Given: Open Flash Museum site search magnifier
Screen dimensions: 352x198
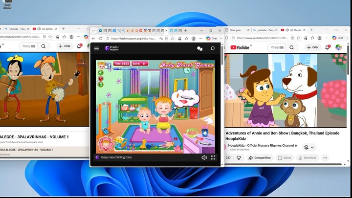Looking at the screenshot, I should coord(212,48).
